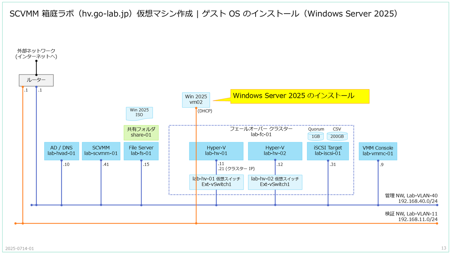Click the .12 address label

[280, 164]
